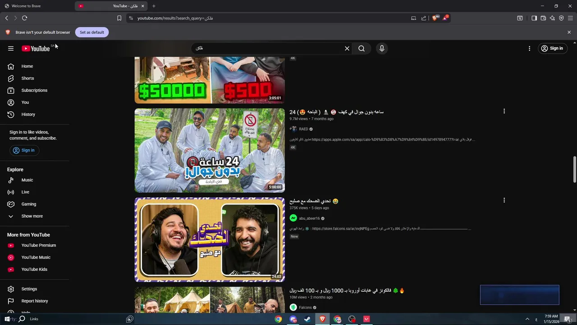
Task: Open a new browser tab
Action: click(x=154, y=6)
